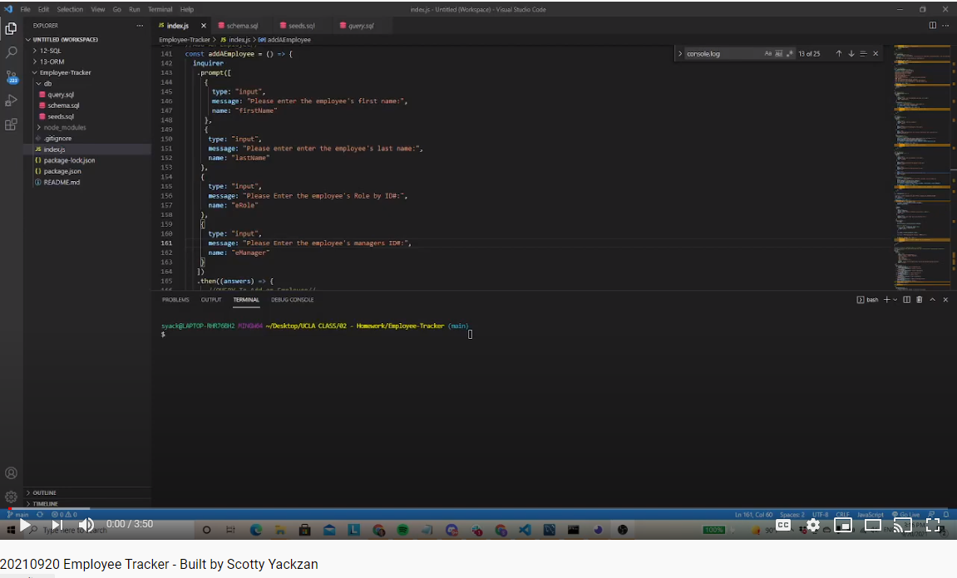Switch to the schema.sql editor tab
Viewport: 957px width, 578px height.
coord(242,26)
